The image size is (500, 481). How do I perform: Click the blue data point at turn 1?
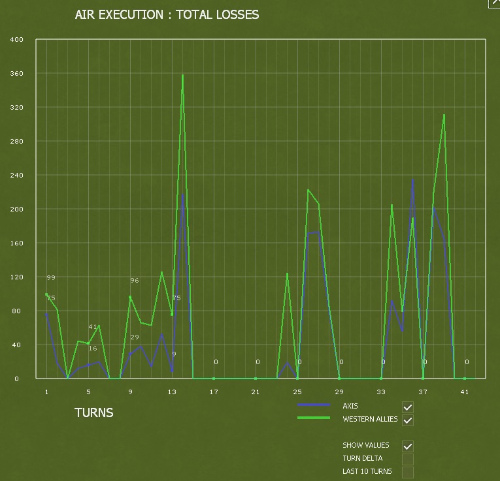46,315
